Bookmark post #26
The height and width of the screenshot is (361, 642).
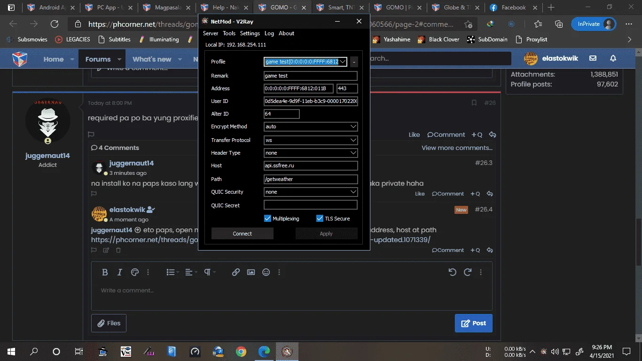click(x=474, y=103)
